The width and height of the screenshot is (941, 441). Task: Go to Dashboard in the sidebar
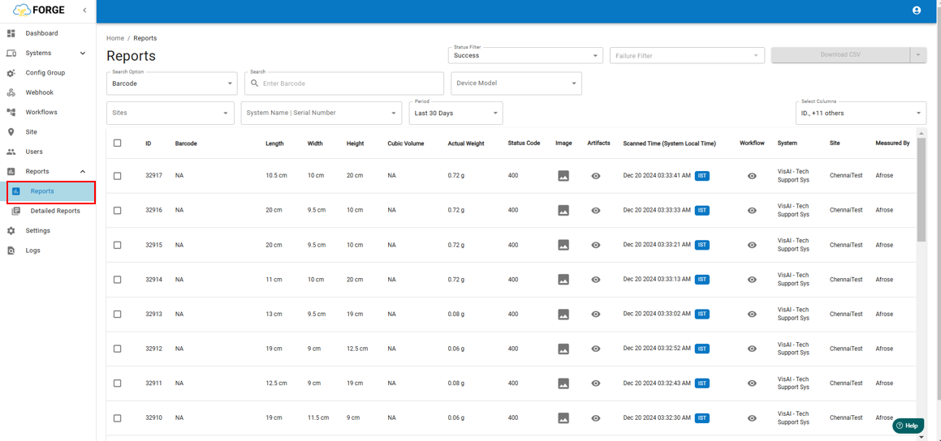click(x=41, y=33)
